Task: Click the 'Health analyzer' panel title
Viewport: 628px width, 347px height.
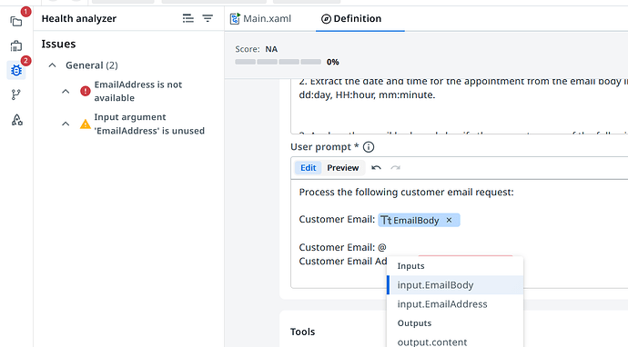Action: click(x=79, y=19)
